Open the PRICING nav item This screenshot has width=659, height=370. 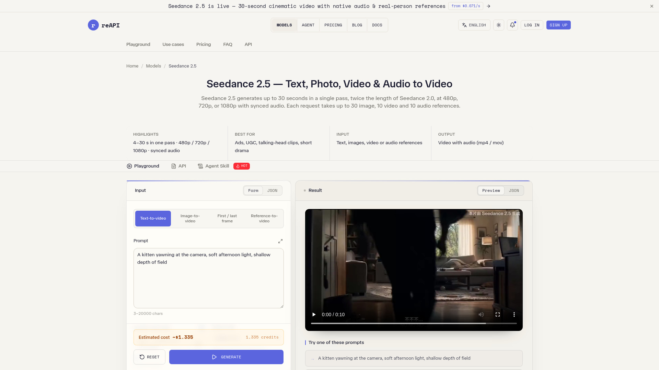point(333,25)
